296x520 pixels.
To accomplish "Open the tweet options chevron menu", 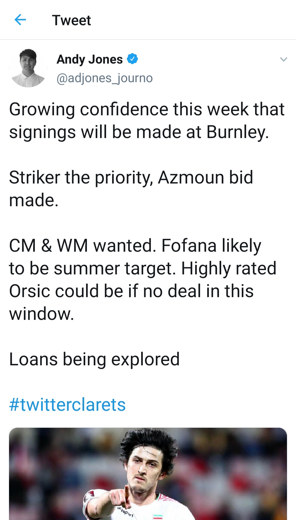I will 283,59.
